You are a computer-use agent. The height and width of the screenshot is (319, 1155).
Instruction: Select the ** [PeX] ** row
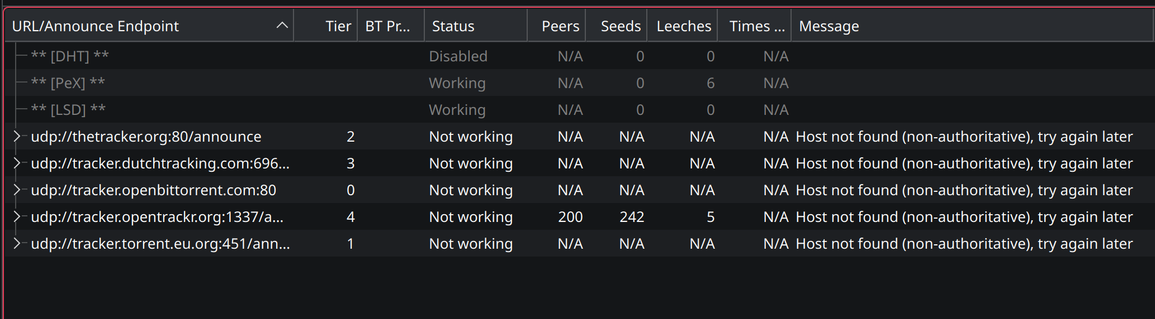(68, 83)
